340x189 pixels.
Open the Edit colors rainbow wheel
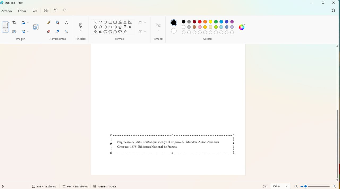[x=242, y=27]
